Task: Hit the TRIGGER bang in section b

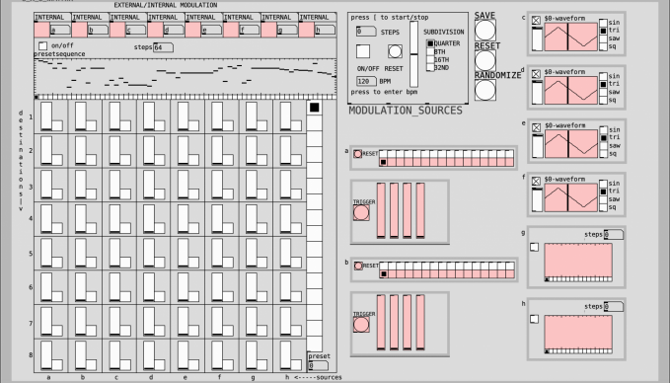Action: point(361,325)
